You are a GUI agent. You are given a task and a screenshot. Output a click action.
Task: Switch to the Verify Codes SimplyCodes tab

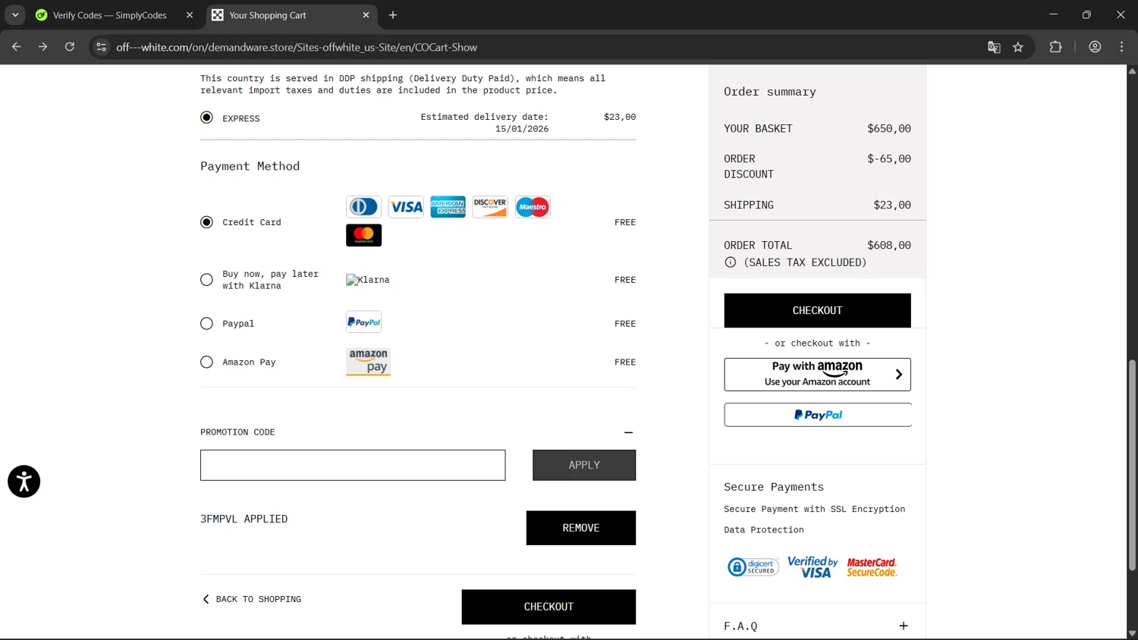(110, 15)
